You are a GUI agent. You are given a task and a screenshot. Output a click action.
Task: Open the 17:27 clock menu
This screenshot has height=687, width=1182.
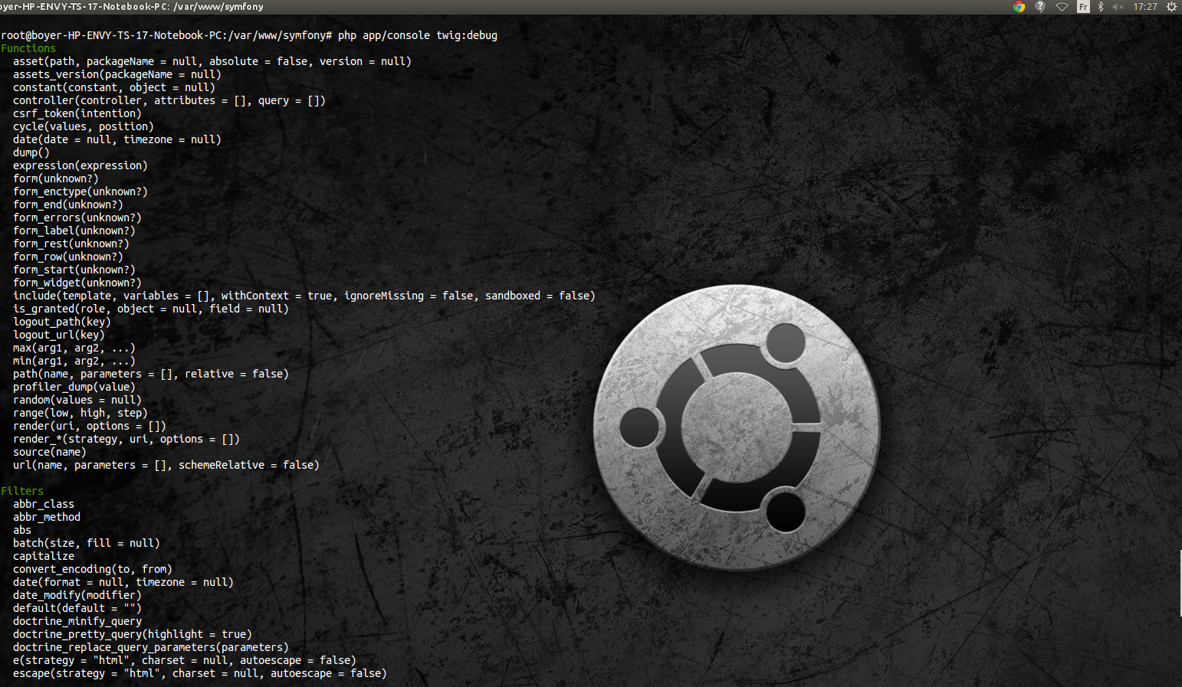[x=1145, y=7]
